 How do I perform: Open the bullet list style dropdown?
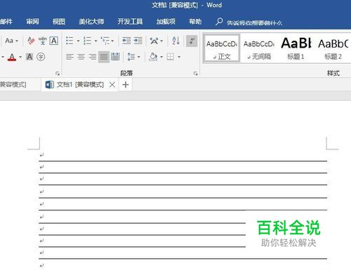point(78,41)
